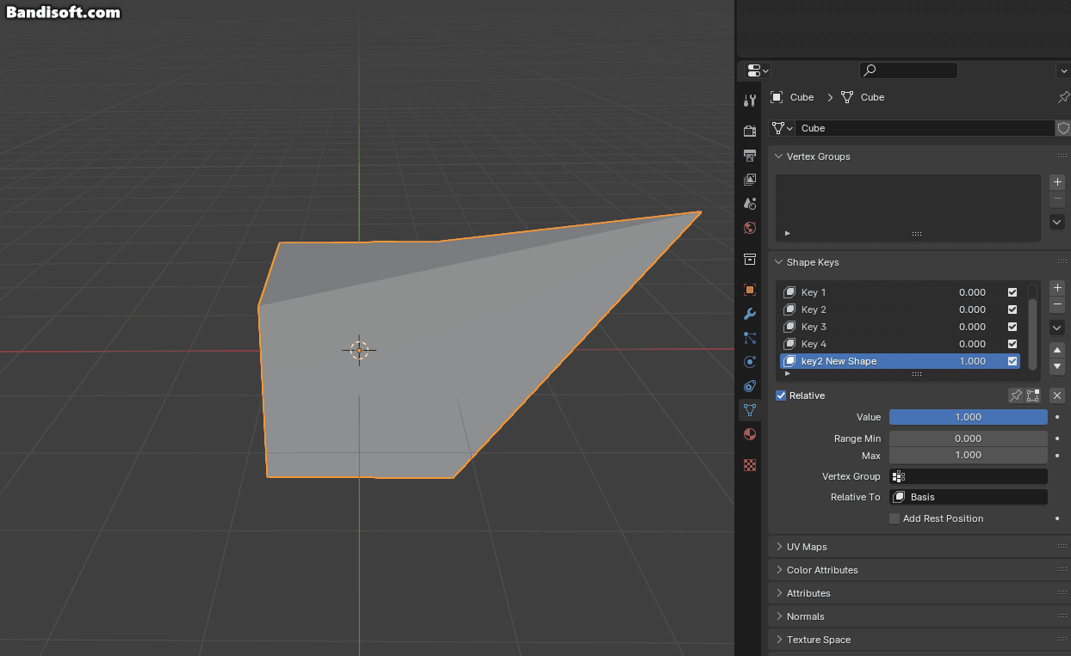Expand the Attributes panel

click(x=779, y=593)
